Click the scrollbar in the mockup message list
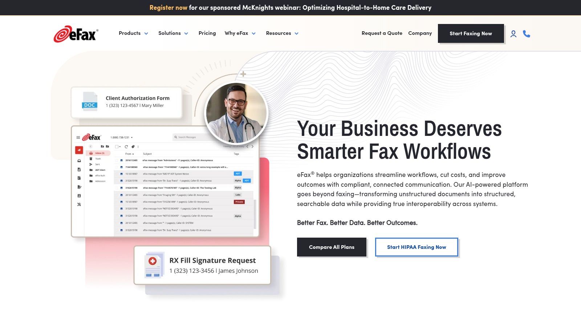Viewport: 581px width, 327px height. pos(255,214)
